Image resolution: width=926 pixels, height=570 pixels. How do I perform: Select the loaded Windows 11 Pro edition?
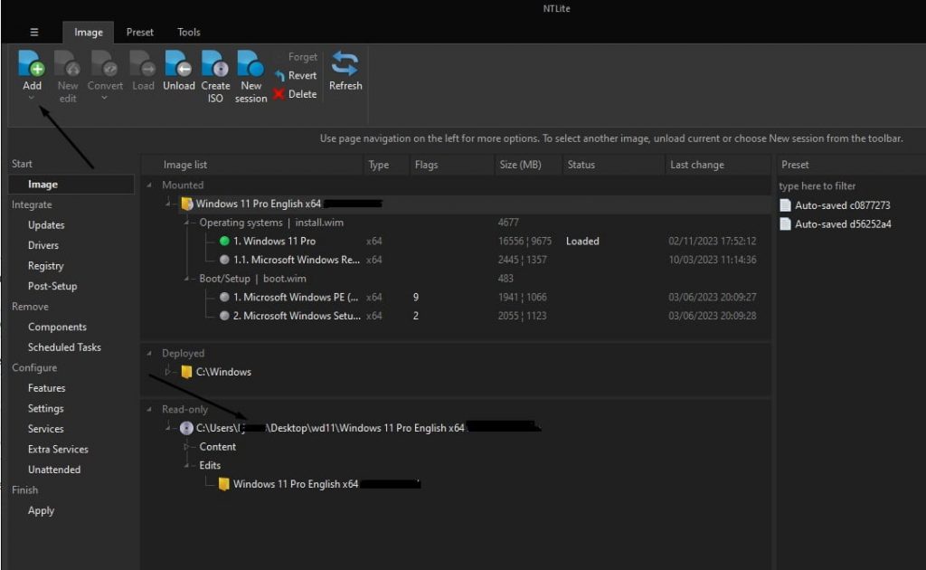(x=279, y=242)
